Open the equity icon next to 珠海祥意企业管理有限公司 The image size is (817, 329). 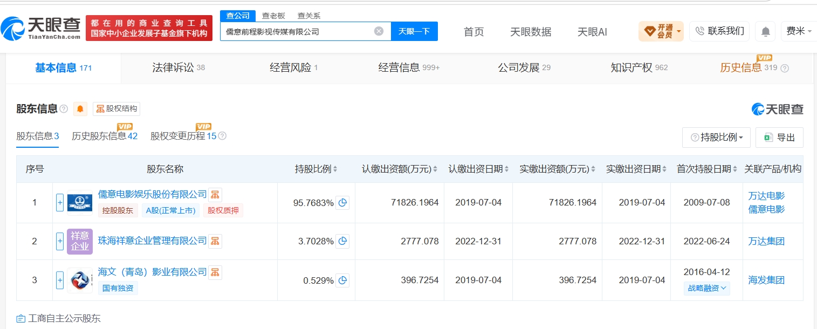coord(215,241)
